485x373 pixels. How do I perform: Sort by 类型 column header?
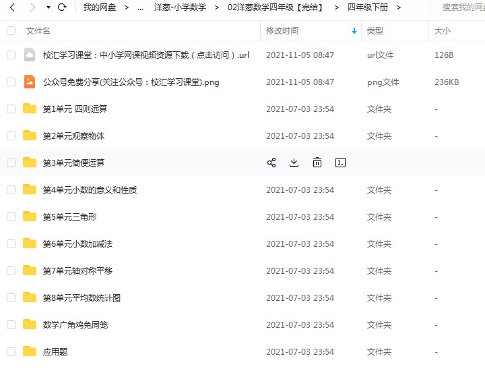pyautogui.click(x=375, y=30)
